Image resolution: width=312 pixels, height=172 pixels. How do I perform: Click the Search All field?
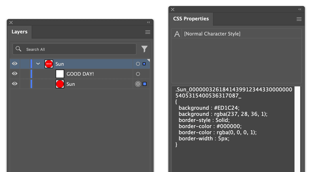74,49
